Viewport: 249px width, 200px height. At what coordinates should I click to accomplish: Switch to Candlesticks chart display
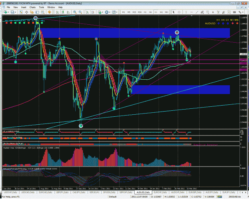pyautogui.click(x=63, y=12)
